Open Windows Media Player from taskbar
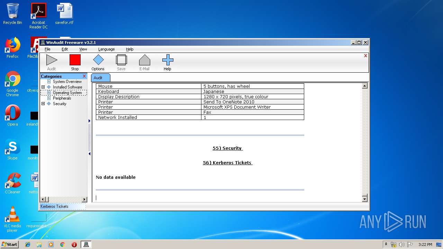This screenshot has height=249, width=443. [51, 245]
